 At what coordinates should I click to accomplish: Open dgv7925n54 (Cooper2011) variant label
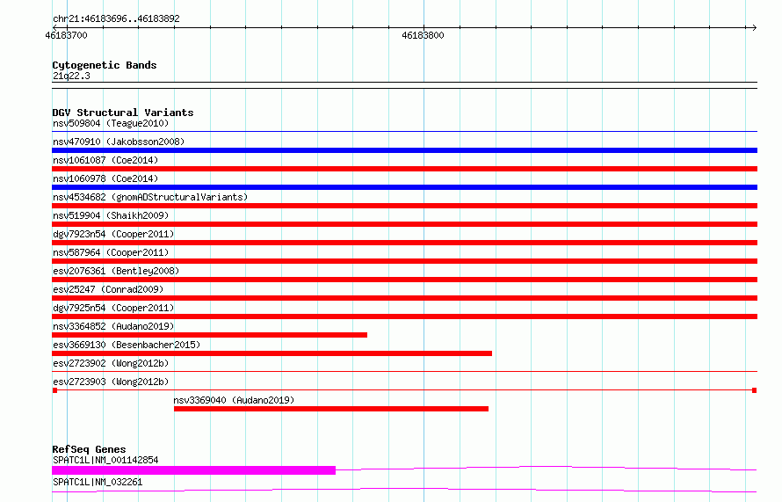[113, 308]
